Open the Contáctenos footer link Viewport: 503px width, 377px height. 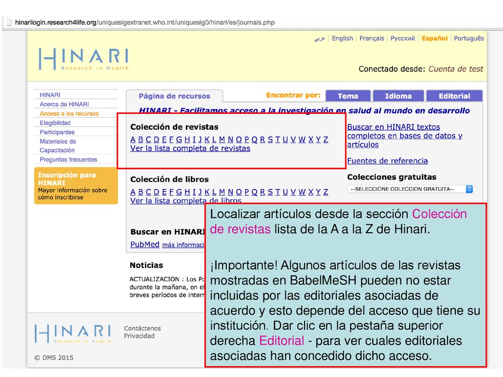(x=142, y=328)
